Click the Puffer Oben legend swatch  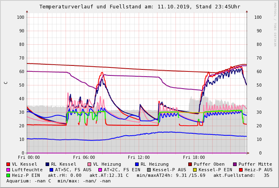[190, 164]
